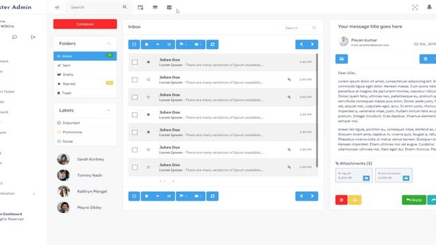Click the forward/share icon in toolbar above email list

pyautogui.click(x=169, y=44)
